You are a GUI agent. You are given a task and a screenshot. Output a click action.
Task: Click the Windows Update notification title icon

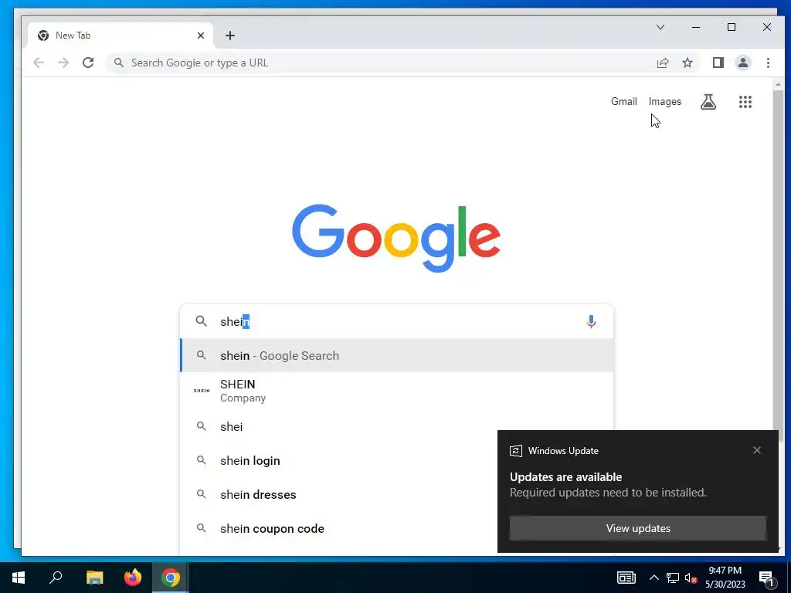(x=515, y=451)
